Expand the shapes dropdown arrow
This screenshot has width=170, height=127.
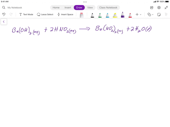(153, 14)
